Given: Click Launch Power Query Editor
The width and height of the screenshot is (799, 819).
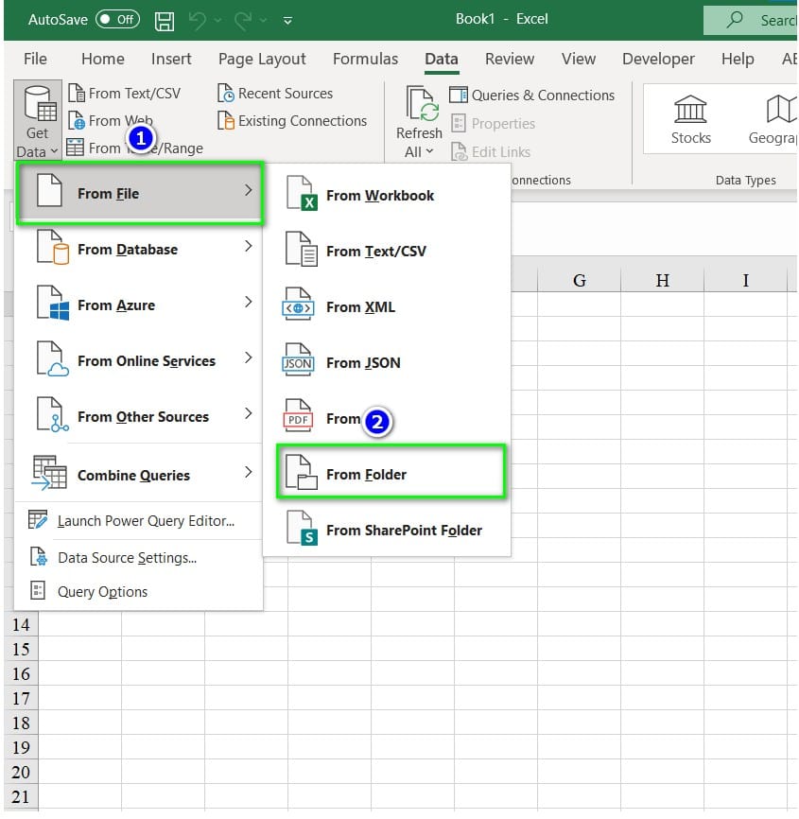Looking at the screenshot, I should click(138, 521).
